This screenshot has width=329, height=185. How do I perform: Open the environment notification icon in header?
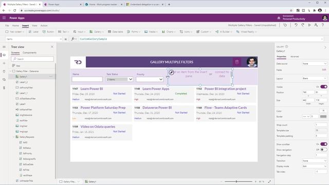click(279, 18)
